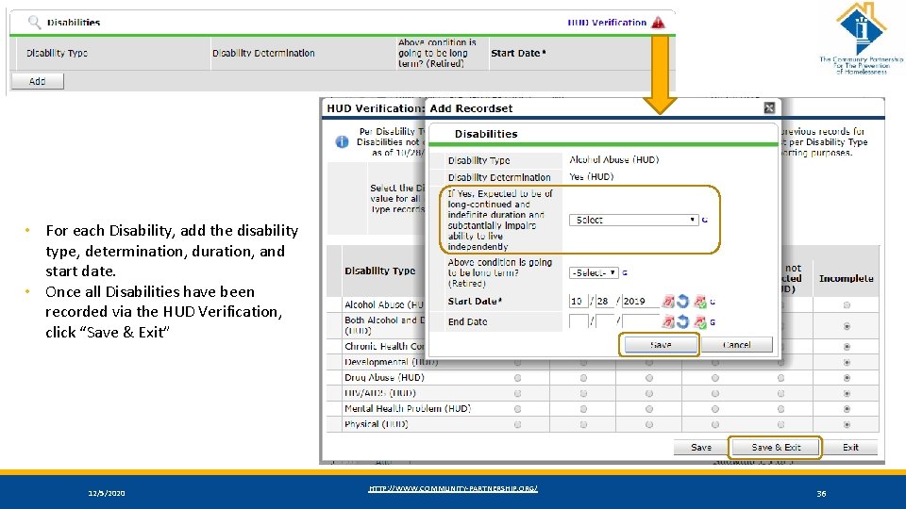
Task: Click End Date calendar icon with green check
Action: (699, 322)
